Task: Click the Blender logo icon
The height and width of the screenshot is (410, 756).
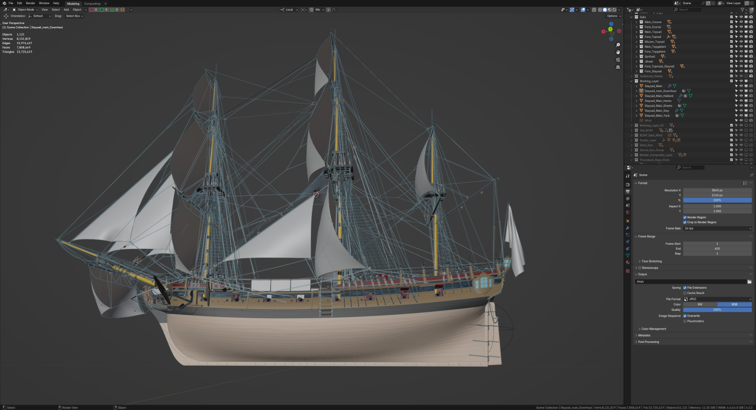Action: click(x=3, y=3)
